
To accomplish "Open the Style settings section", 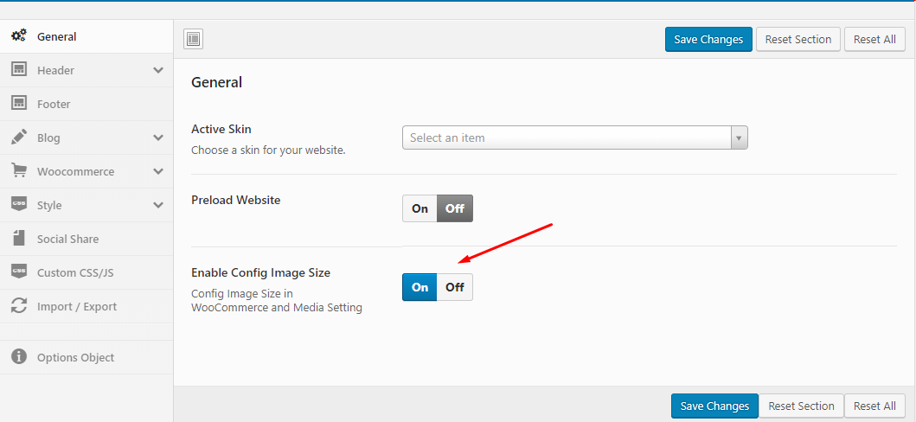I will click(49, 205).
